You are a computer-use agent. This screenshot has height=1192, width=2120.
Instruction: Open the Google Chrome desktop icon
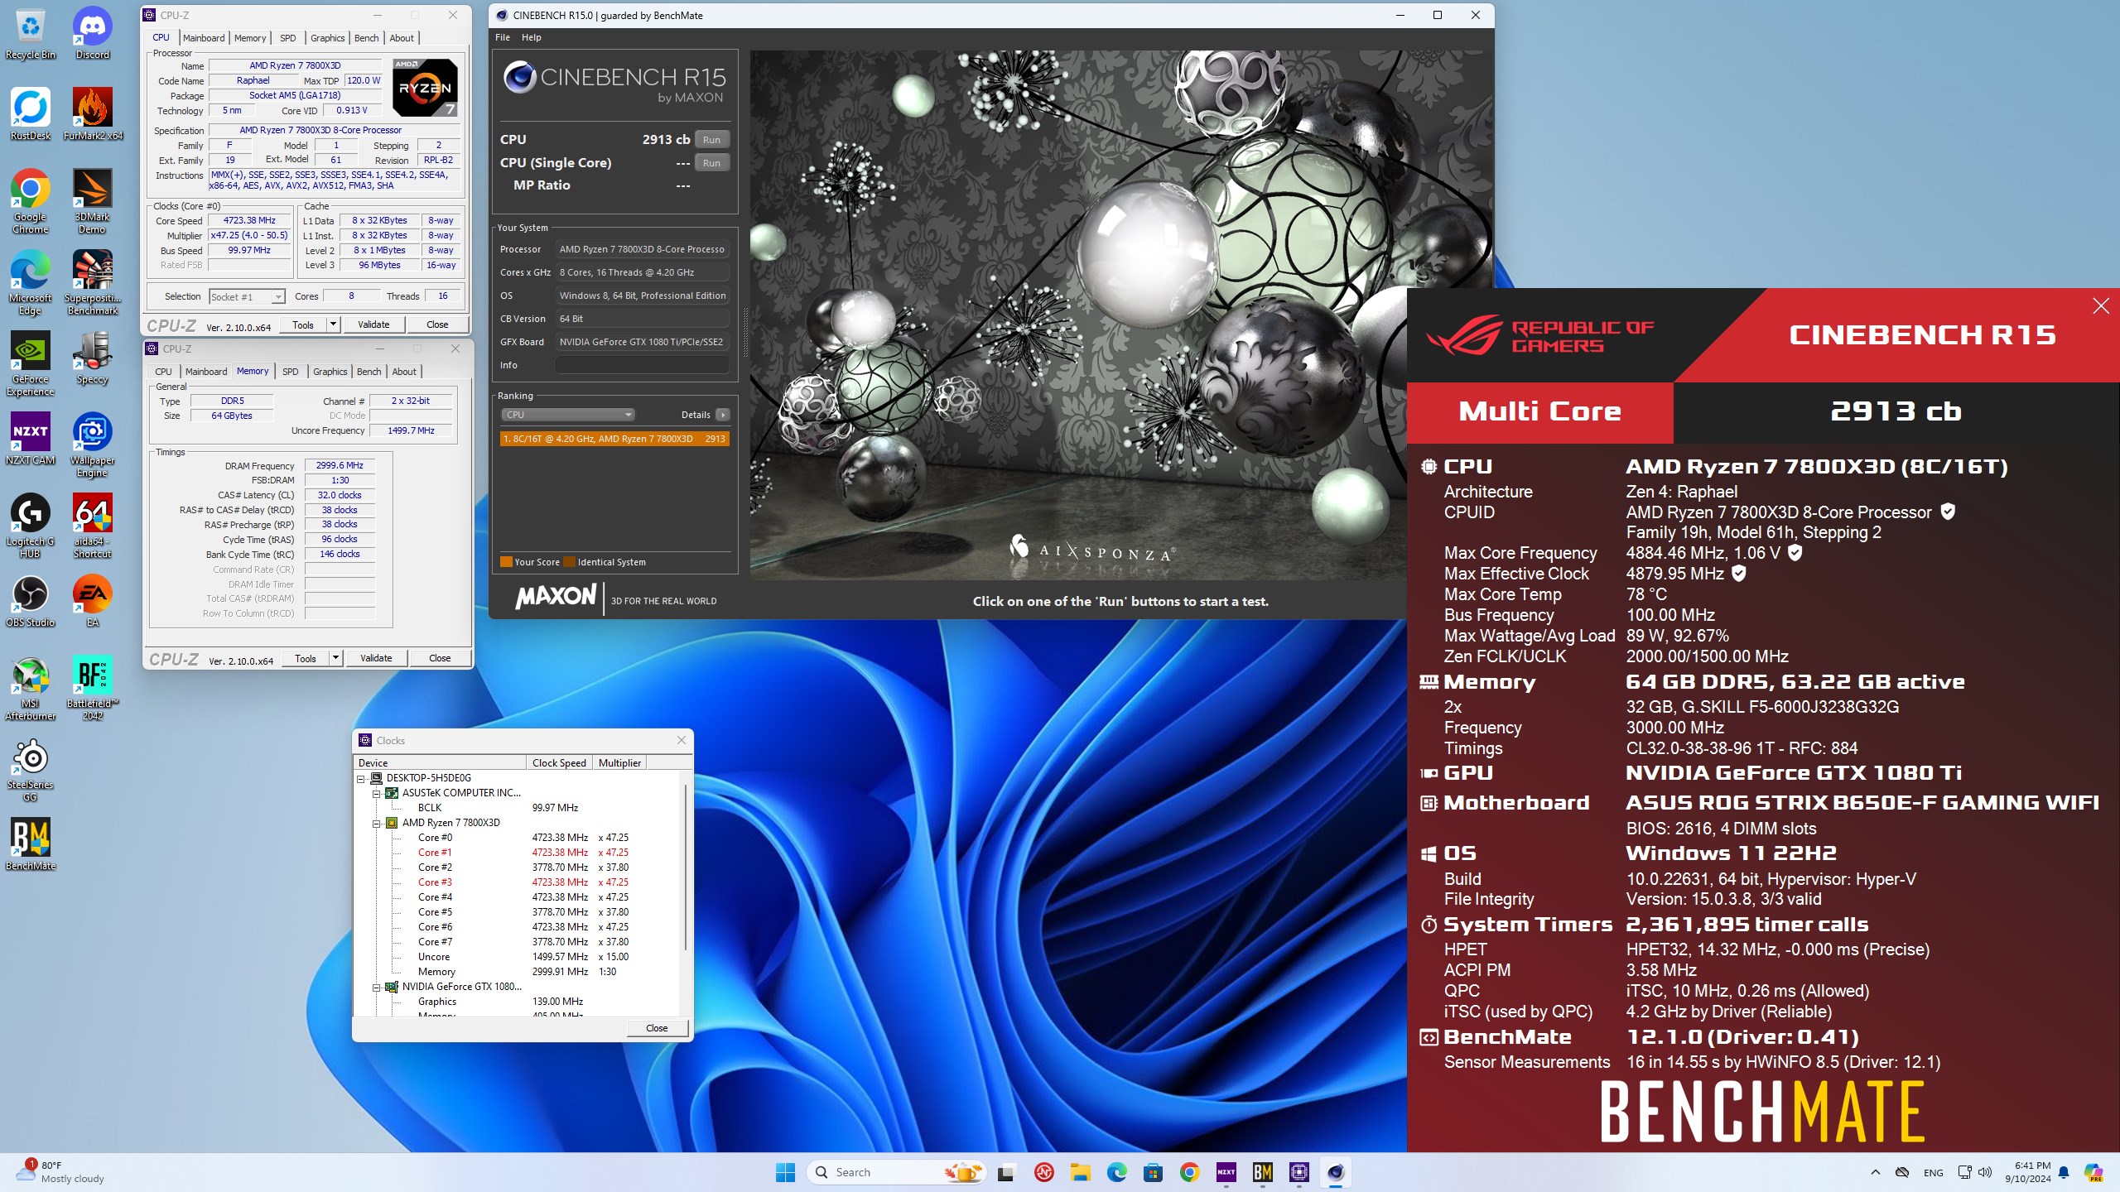click(31, 201)
